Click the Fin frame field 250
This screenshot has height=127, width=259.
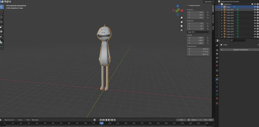click(x=208, y=120)
